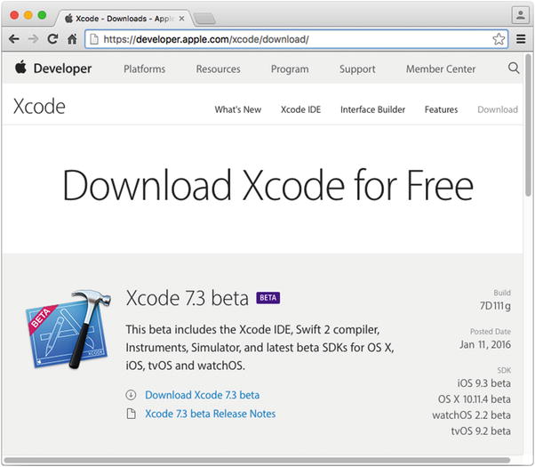Viewport: 535px width, 467px height.
Task: Open a new tab with the blank tab button
Action: pos(204,19)
